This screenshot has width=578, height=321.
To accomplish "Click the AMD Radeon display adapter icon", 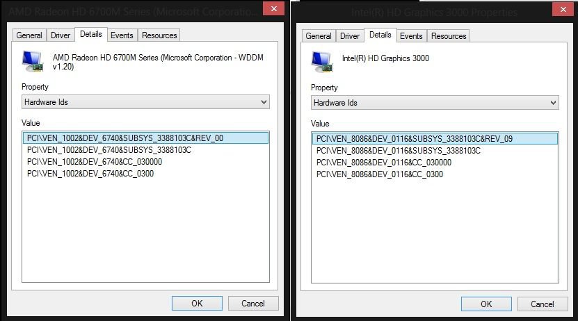I will pyautogui.click(x=33, y=61).
